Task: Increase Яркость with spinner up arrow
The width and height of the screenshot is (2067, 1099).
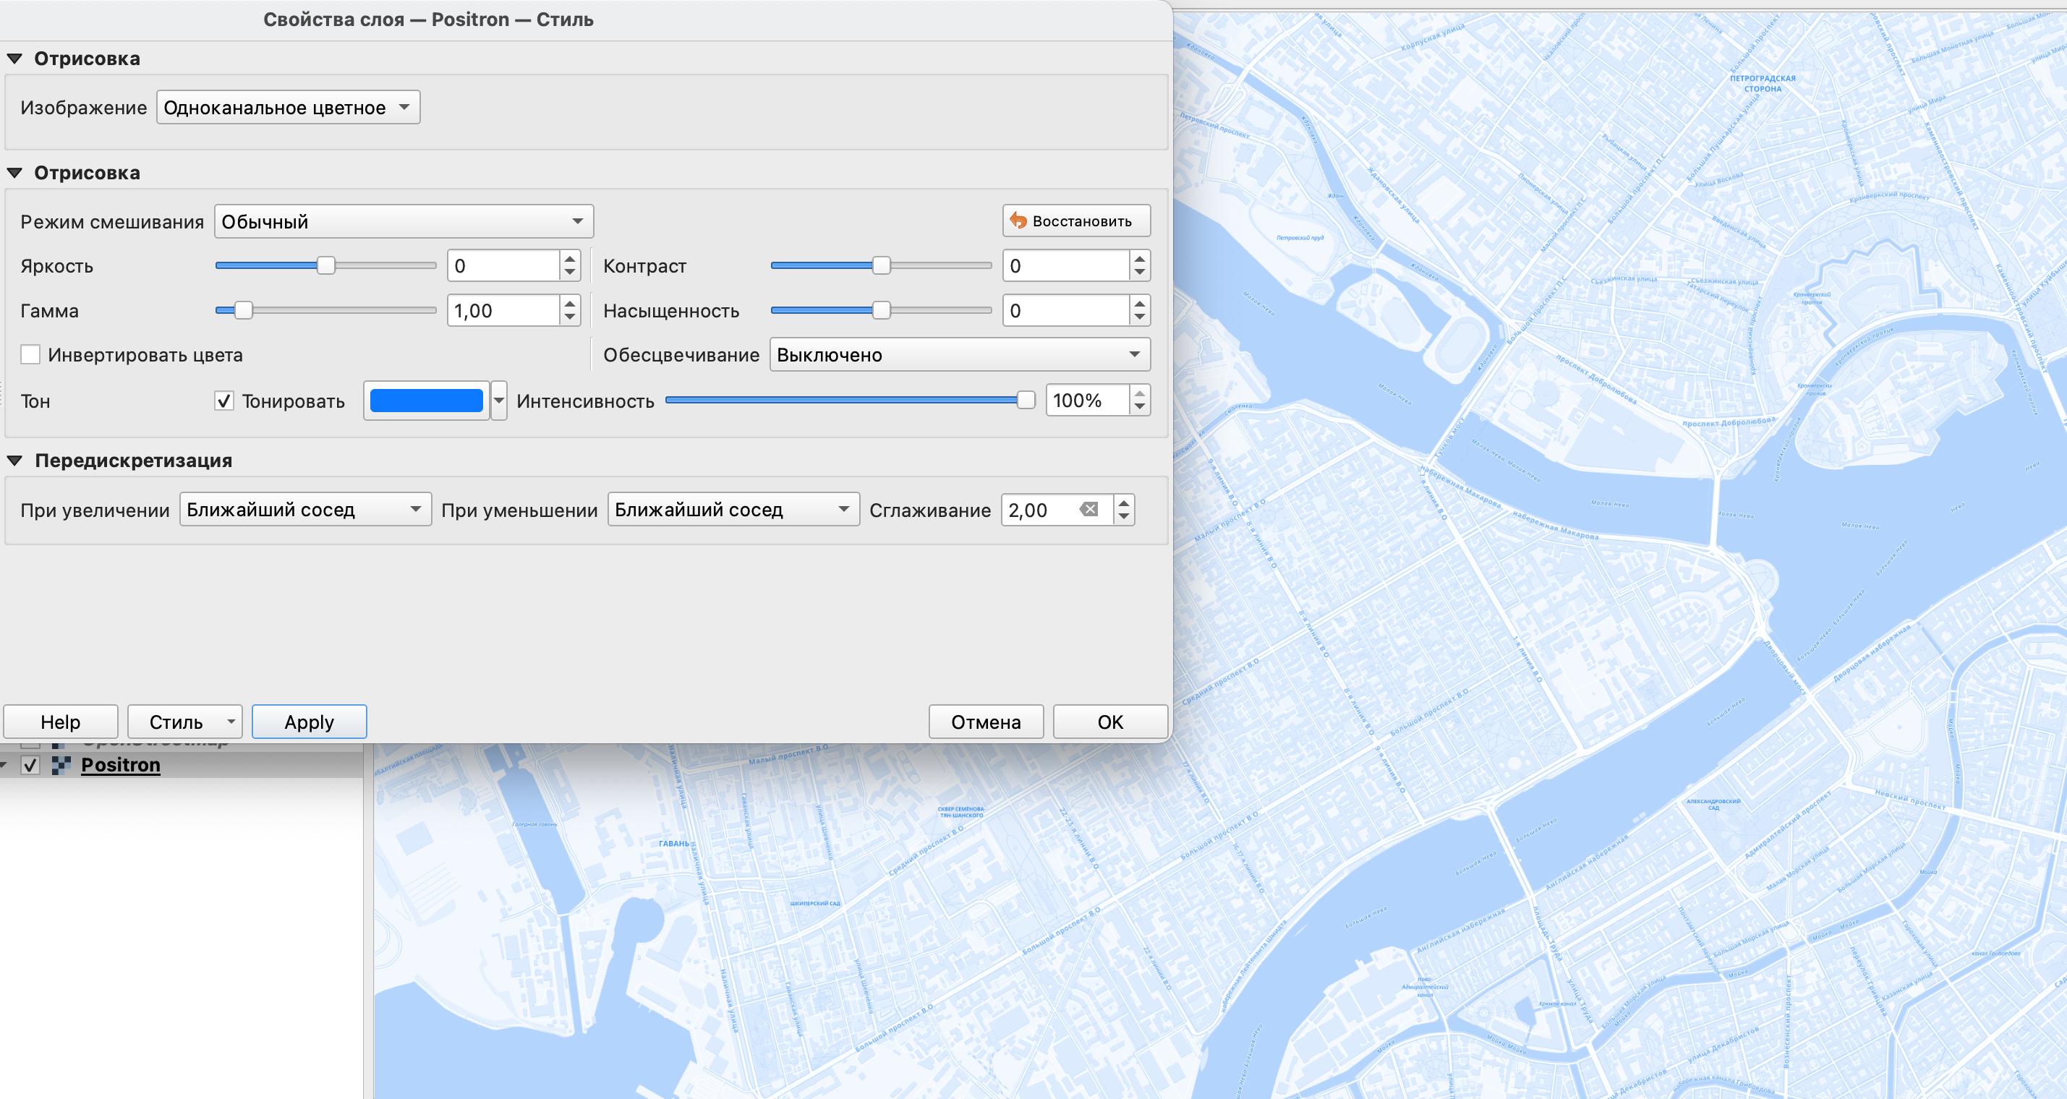Action: pos(570,258)
